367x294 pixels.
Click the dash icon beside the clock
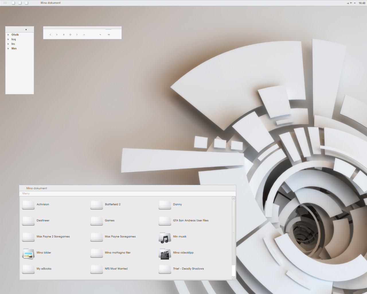tap(355, 3)
